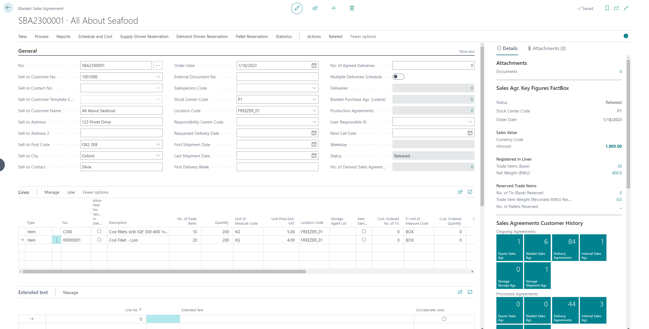Click the pencil edit icon
Image resolution: width=649 pixels, height=329 pixels.
click(297, 8)
